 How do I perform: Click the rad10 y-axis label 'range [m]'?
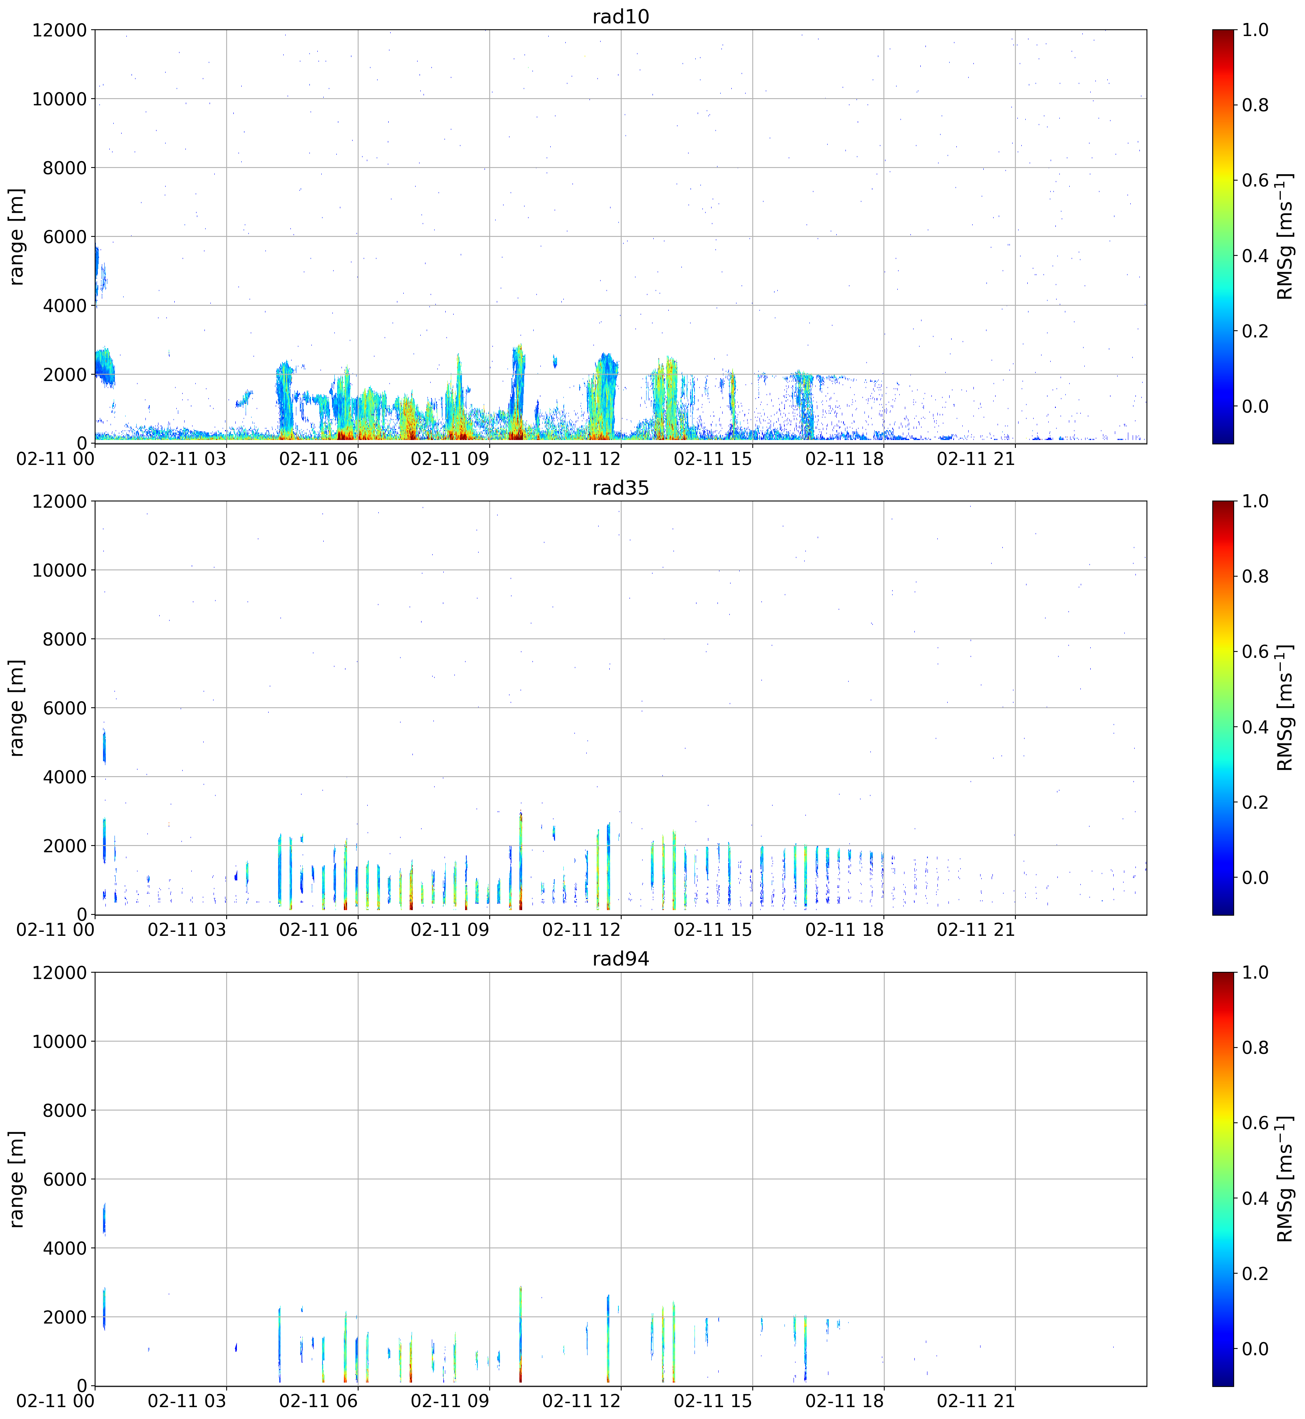(16, 236)
